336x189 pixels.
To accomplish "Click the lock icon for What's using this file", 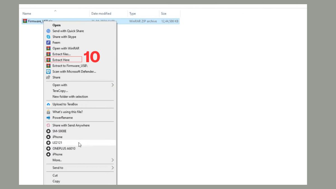I will (48, 112).
